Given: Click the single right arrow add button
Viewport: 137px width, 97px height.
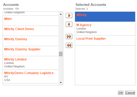Looking at the screenshot, I should point(69,15).
